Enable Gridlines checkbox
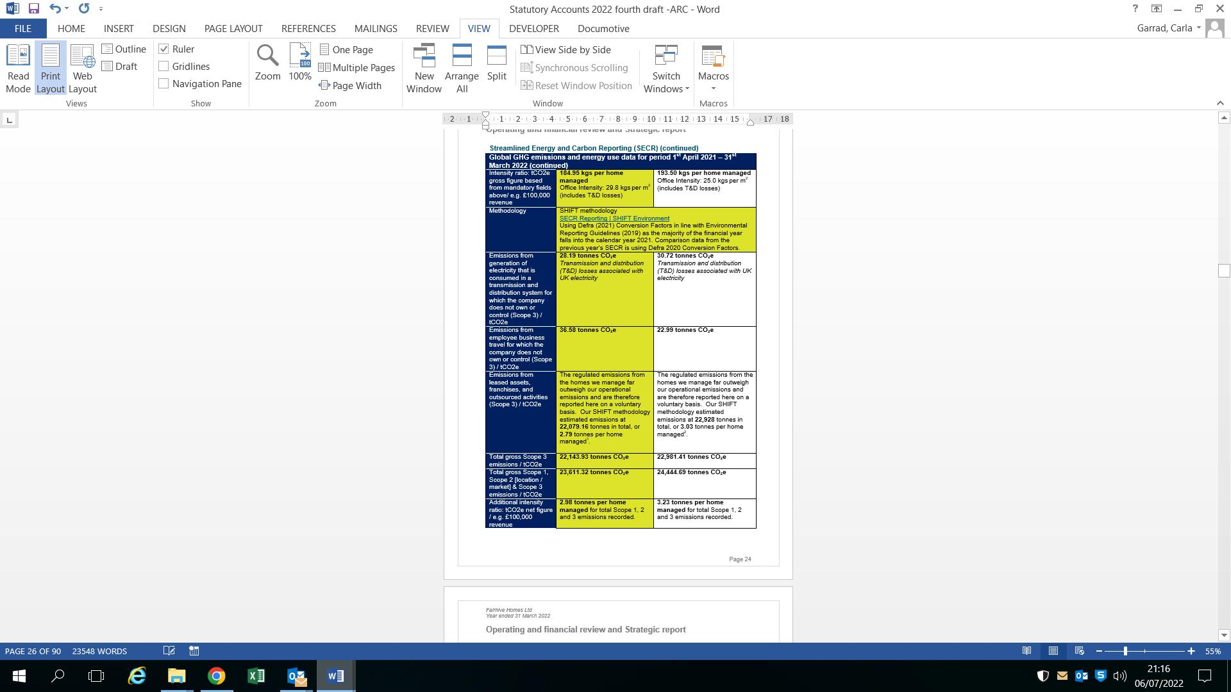The width and height of the screenshot is (1231, 692). point(164,67)
